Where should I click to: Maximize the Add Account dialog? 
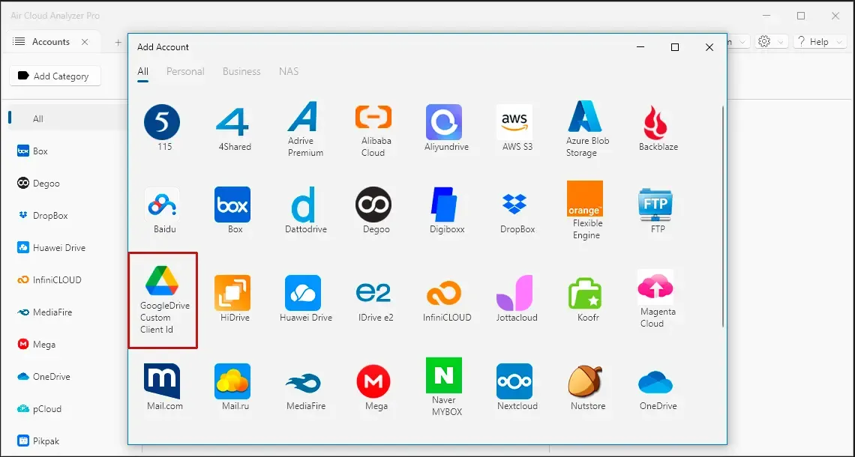[674, 47]
